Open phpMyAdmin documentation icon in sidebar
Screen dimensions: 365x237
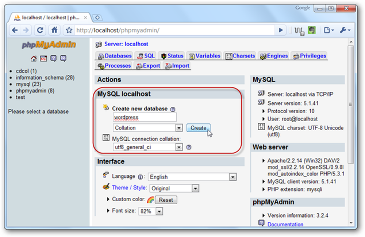54,59
